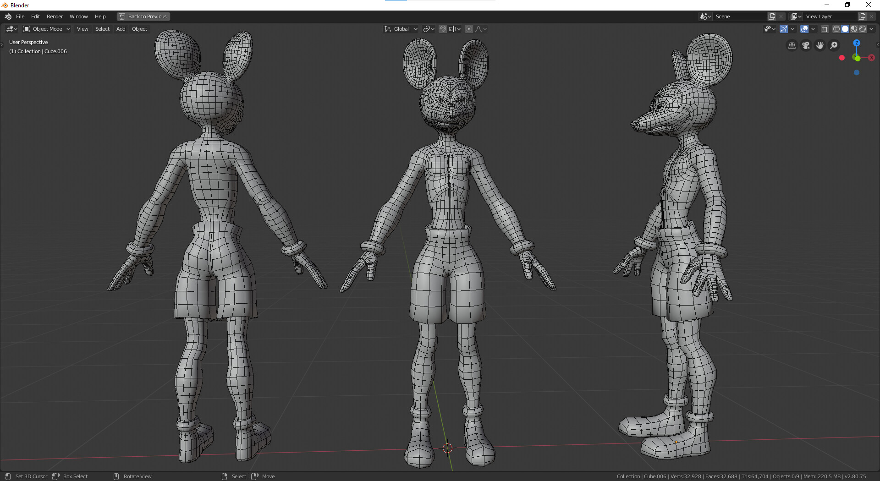The width and height of the screenshot is (880, 481).
Task: Create a new Scene with the plus button
Action: coord(772,16)
